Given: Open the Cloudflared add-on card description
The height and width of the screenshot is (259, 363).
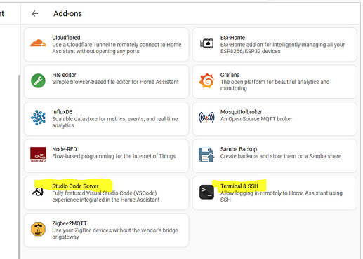Looking at the screenshot, I should 117,48.
